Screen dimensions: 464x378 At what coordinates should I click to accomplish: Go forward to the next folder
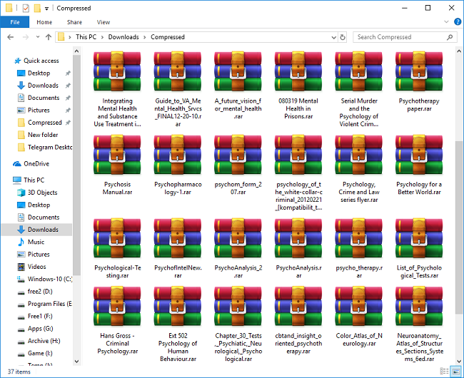(x=26, y=37)
